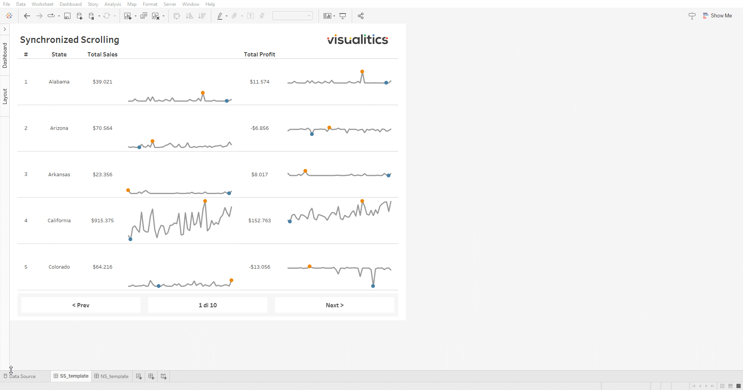The image size is (743, 390).
Task: Open the Help menu
Action: (x=210, y=4)
